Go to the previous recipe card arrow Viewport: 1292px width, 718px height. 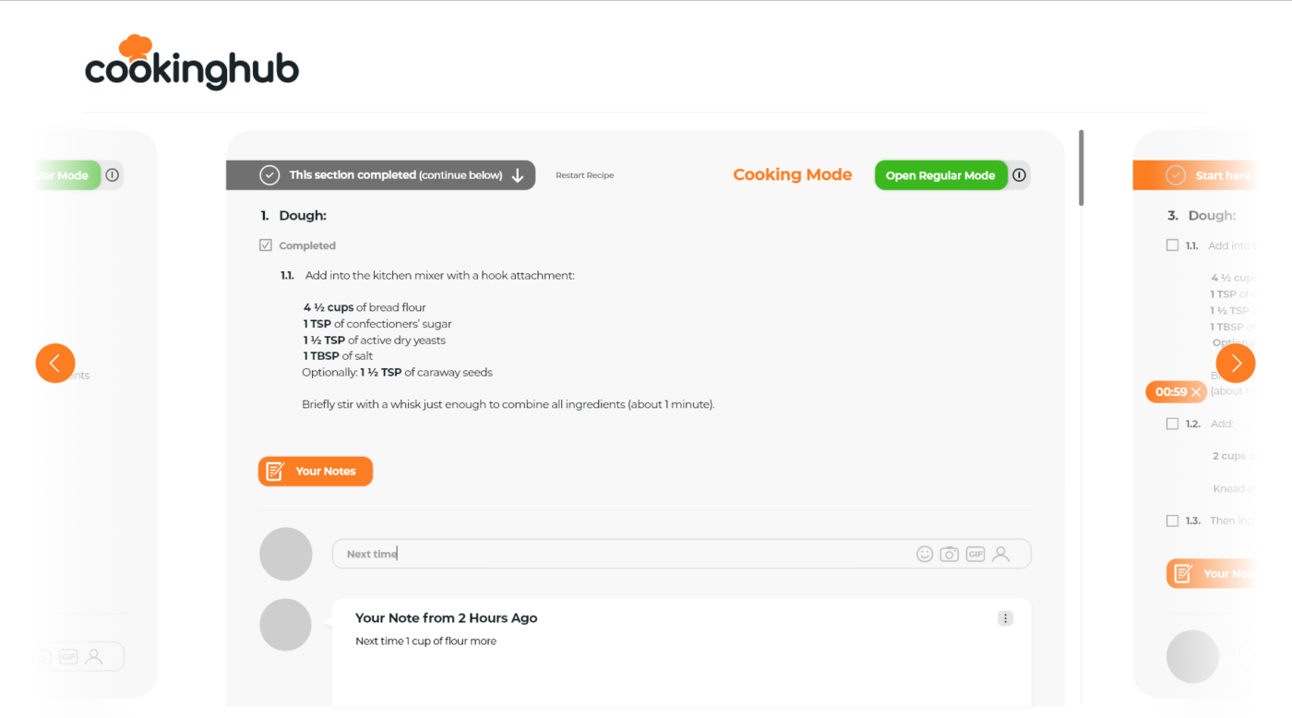[x=55, y=364]
